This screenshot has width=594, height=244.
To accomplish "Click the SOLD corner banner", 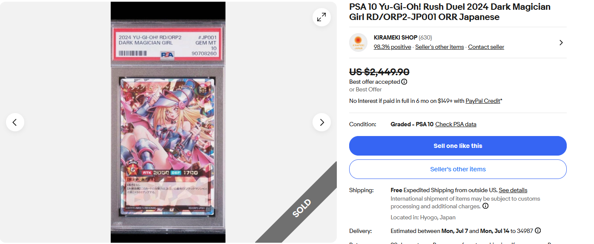I will click(x=301, y=208).
